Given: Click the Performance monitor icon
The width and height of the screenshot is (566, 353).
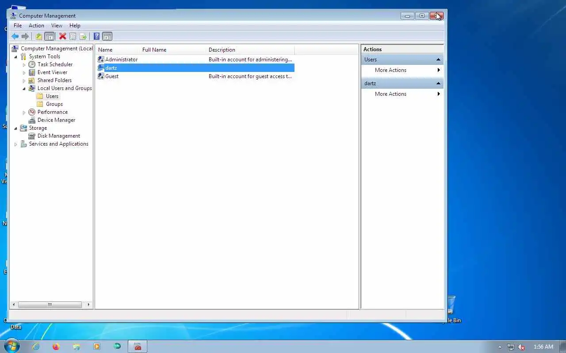Looking at the screenshot, I should pos(32,112).
